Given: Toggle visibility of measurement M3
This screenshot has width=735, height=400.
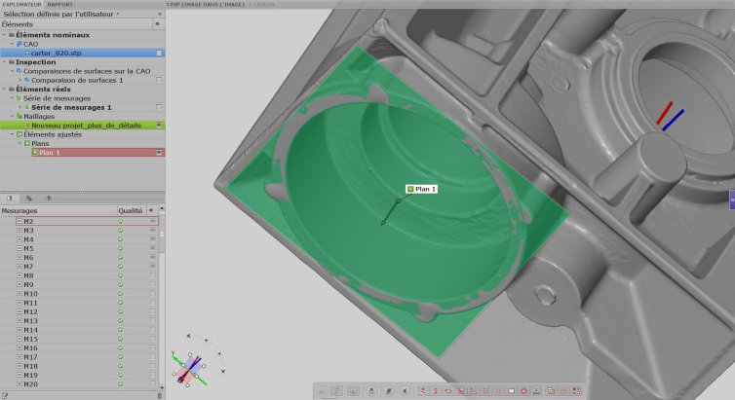Looking at the screenshot, I should pyautogui.click(x=152, y=231).
